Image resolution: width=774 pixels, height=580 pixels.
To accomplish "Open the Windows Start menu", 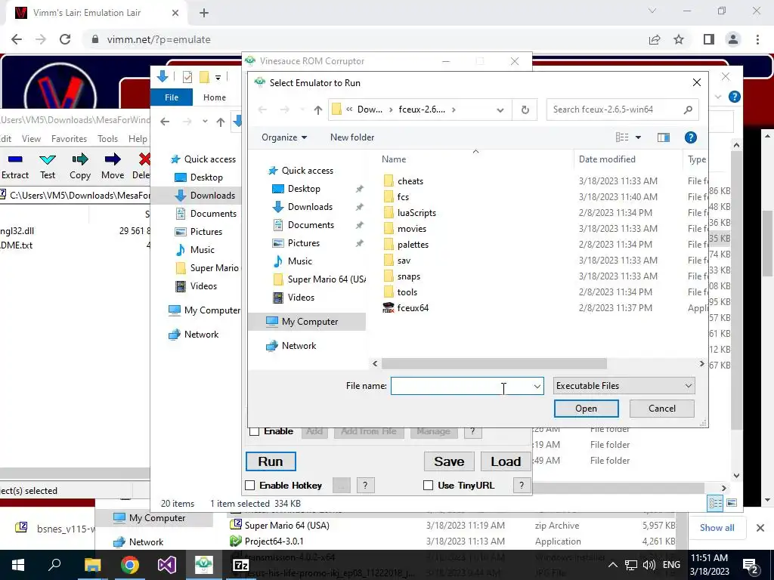I will pos(18,565).
